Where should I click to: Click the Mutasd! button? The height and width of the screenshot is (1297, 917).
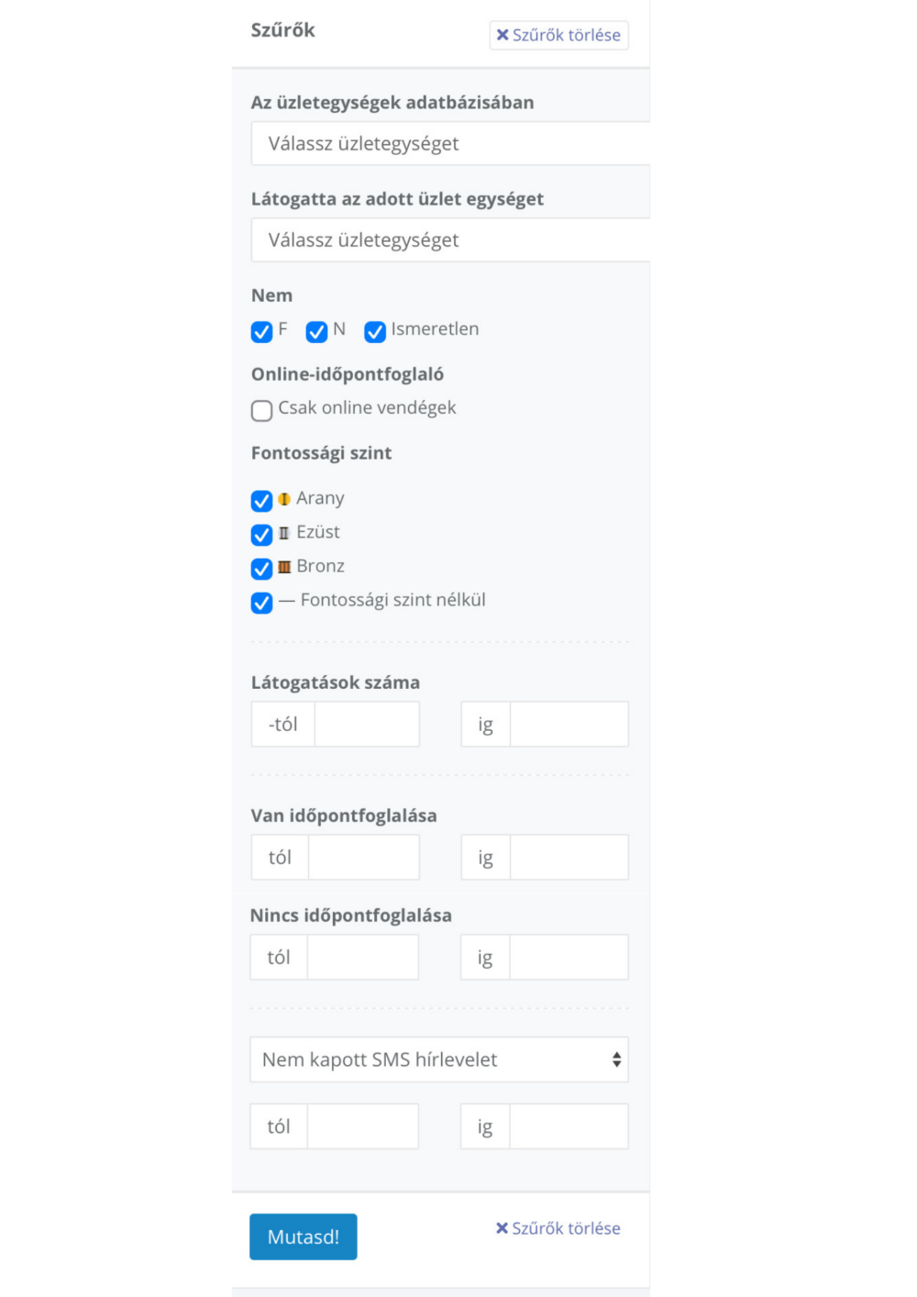[304, 1236]
